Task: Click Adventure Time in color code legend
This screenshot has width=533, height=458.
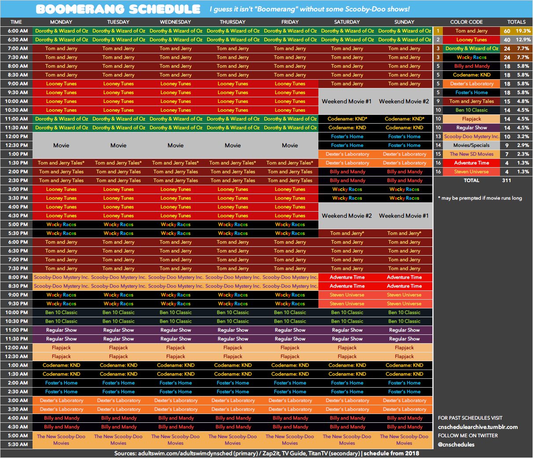Action: click(471, 163)
